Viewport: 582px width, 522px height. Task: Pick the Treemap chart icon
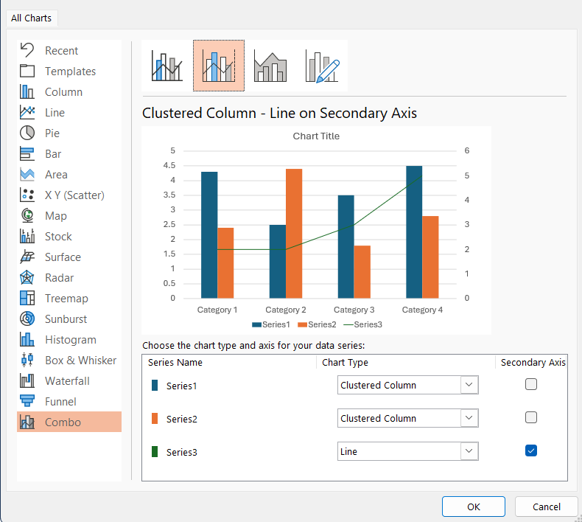point(27,298)
